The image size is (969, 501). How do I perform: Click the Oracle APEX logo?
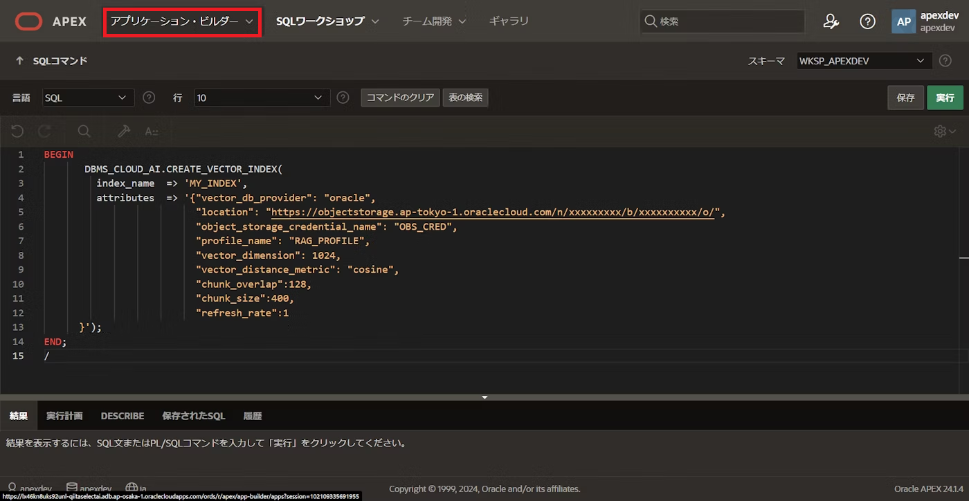[51, 21]
